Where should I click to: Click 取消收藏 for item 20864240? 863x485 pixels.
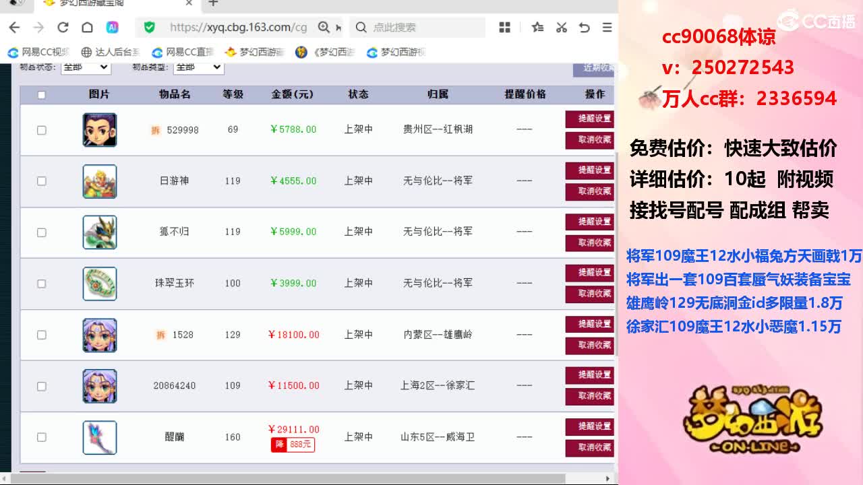pos(591,396)
